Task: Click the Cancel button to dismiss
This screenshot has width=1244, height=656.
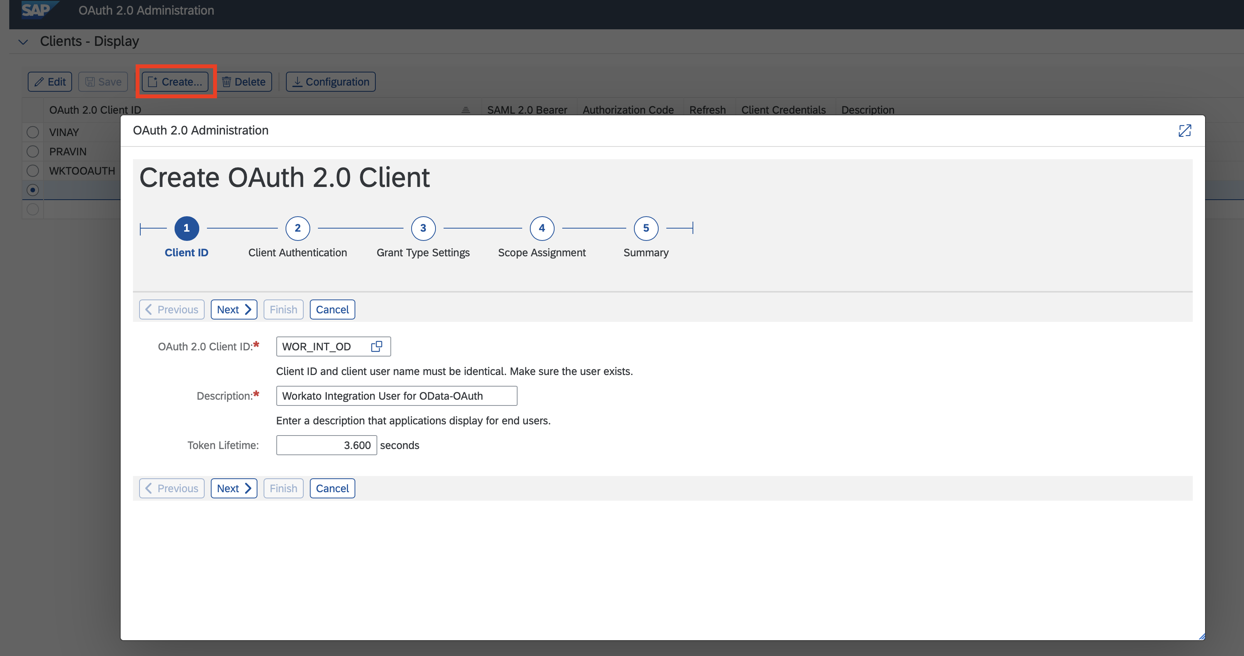Action: point(331,488)
